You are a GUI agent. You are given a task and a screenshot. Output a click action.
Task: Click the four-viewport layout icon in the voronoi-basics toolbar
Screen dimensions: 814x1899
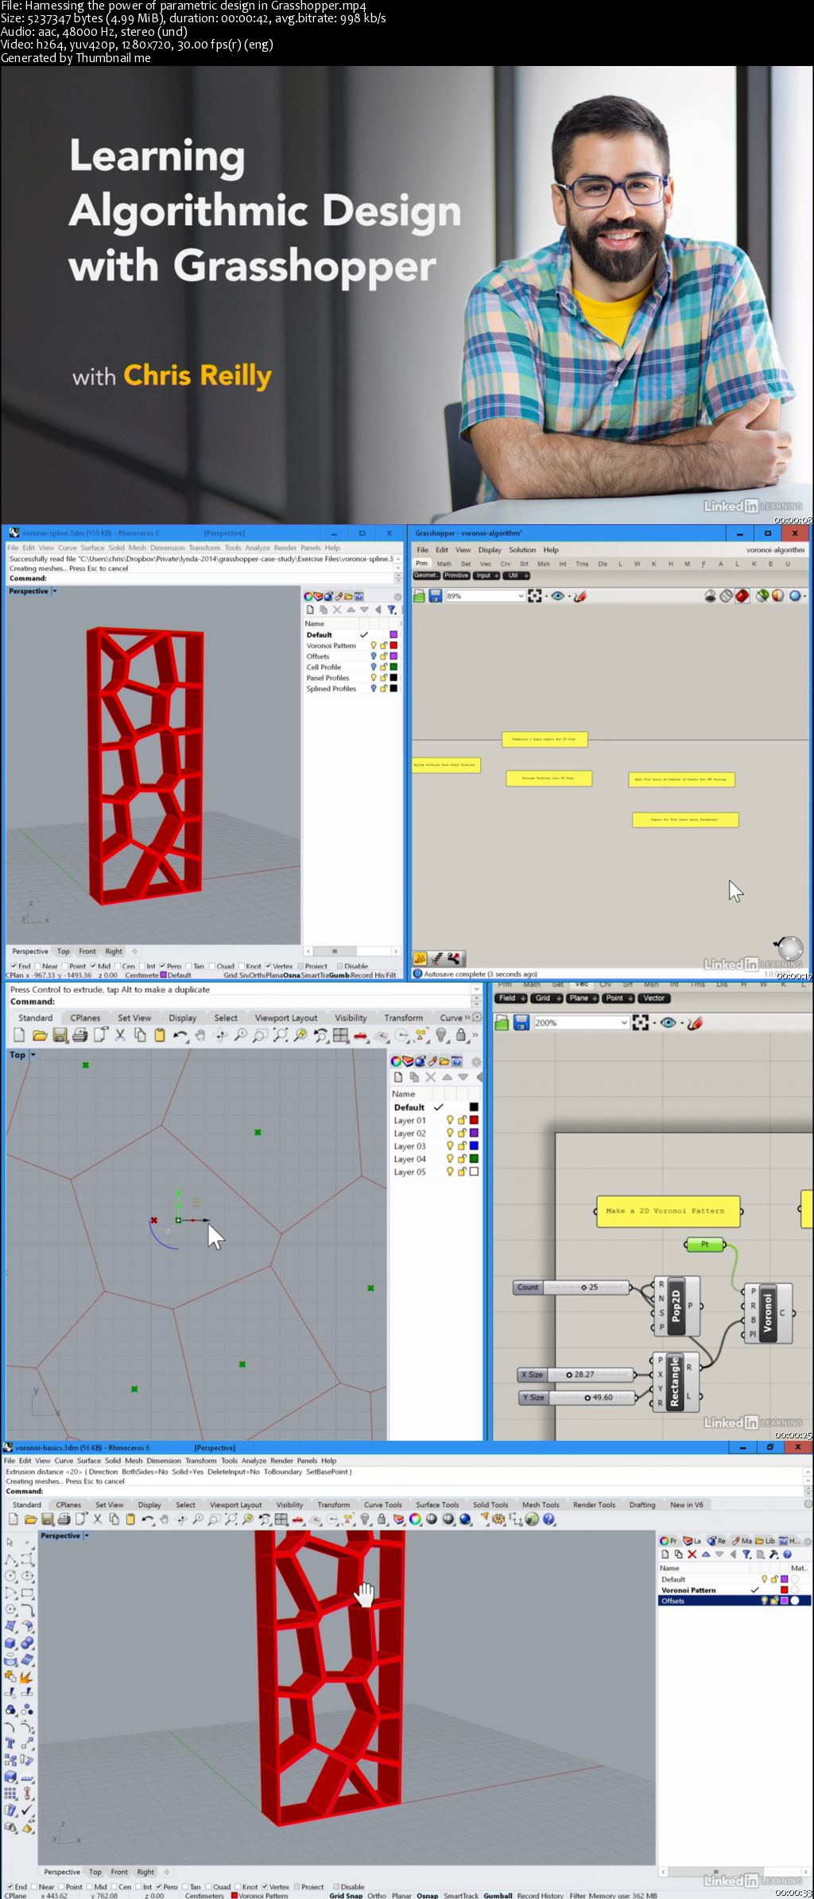point(281,1520)
